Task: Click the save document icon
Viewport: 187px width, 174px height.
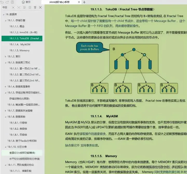Action: point(12,2)
